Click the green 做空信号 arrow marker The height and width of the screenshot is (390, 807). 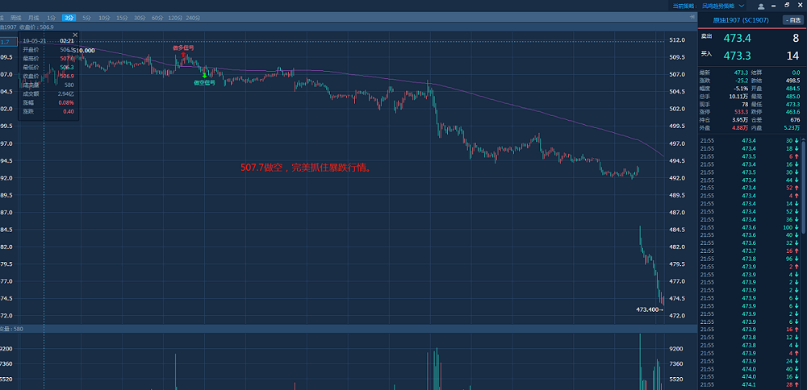pos(205,75)
